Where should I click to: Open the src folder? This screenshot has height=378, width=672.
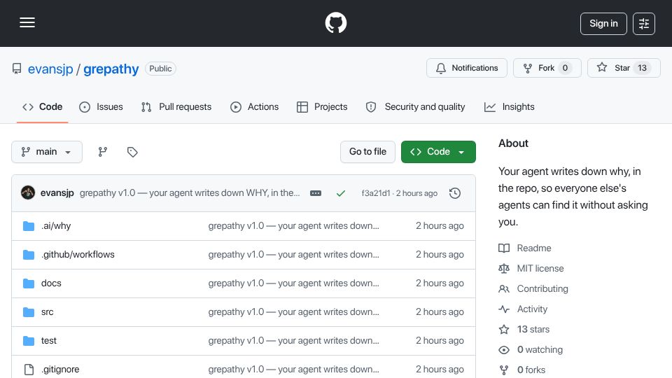(x=47, y=312)
